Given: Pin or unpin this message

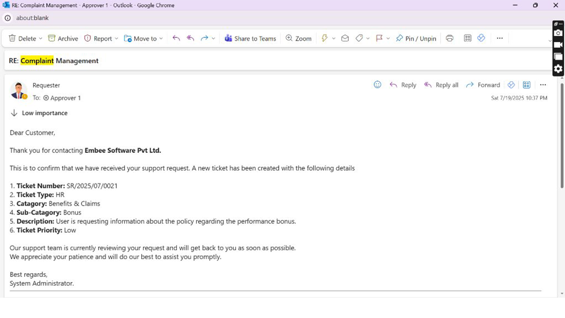Looking at the screenshot, I should pyautogui.click(x=416, y=38).
